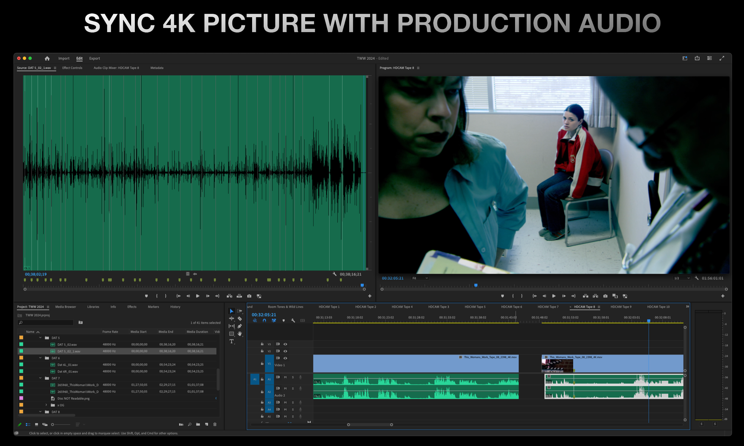Screen dimensions: 744x446
Task: Toggle Linked Selection in timeline
Action: pos(274,320)
